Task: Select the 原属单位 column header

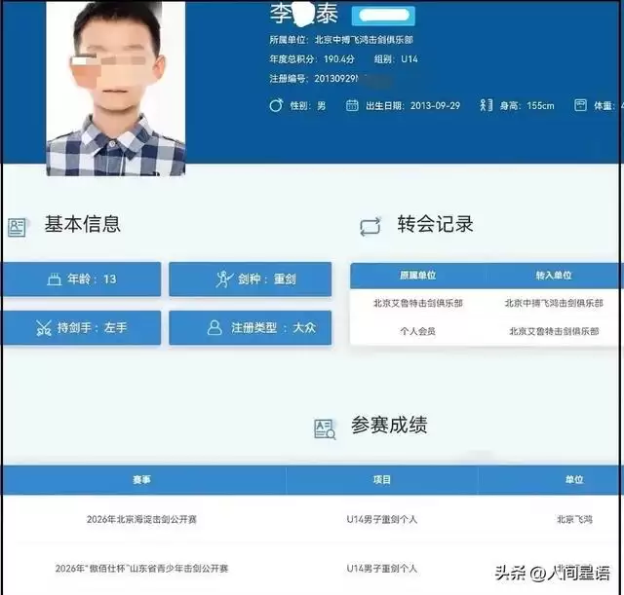Action: click(x=418, y=276)
